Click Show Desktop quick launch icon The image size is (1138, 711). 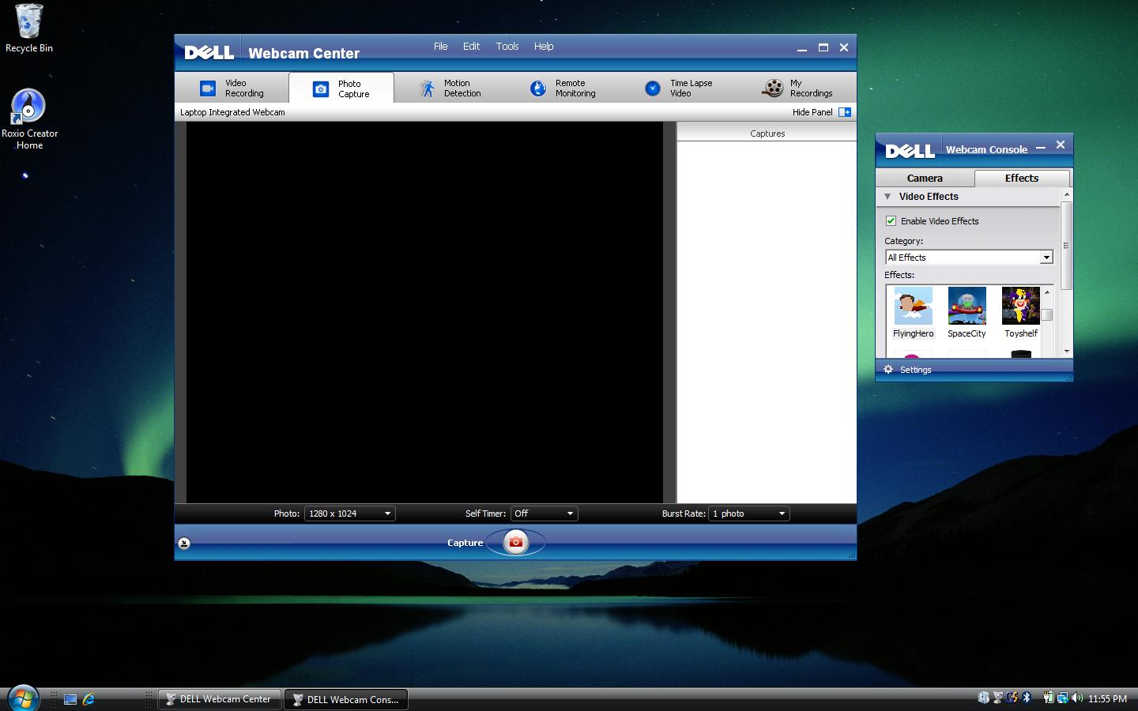tap(70, 699)
